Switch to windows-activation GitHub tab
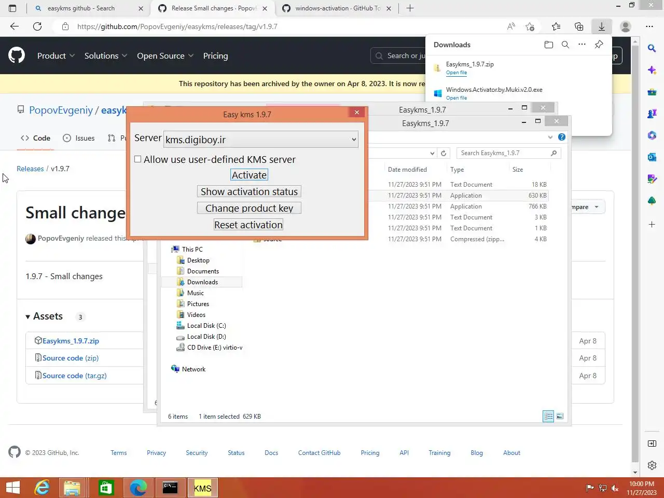664x498 pixels. tap(338, 8)
